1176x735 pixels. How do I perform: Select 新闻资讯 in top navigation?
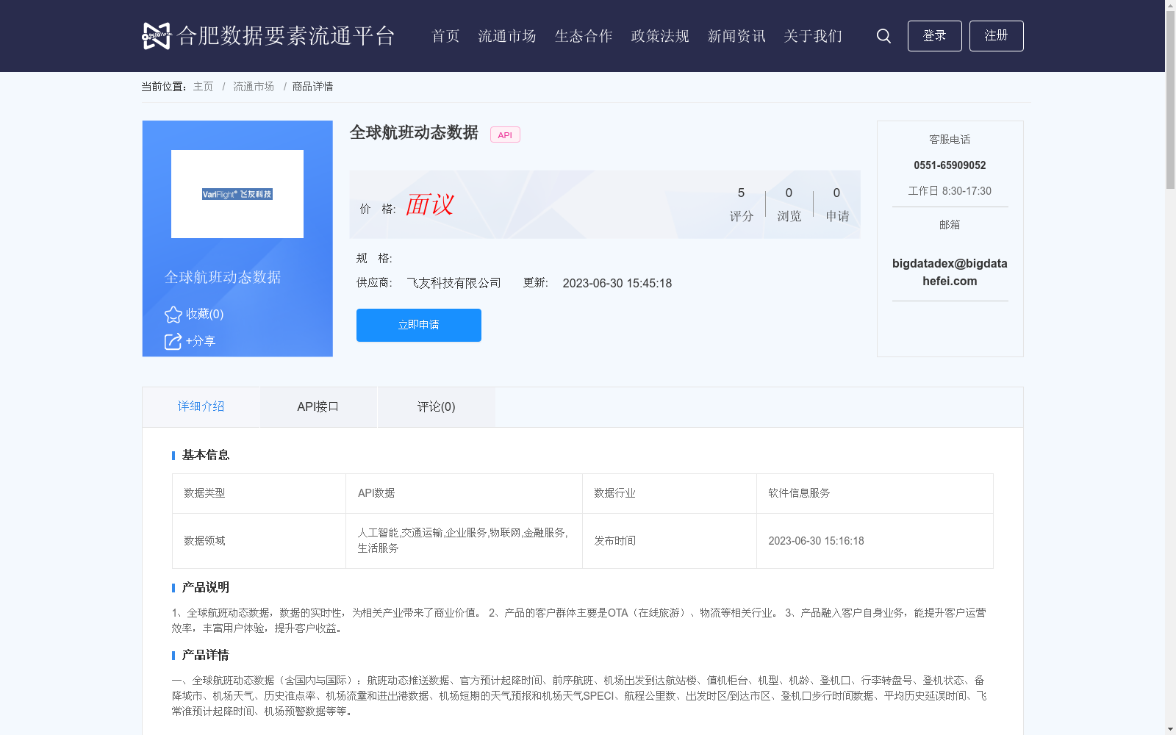tap(736, 36)
